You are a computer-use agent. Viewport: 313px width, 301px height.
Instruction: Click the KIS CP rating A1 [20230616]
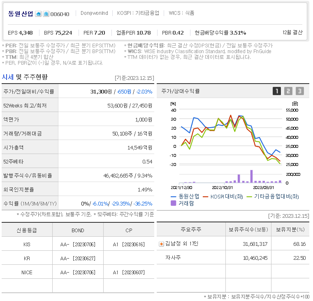(x=129, y=245)
